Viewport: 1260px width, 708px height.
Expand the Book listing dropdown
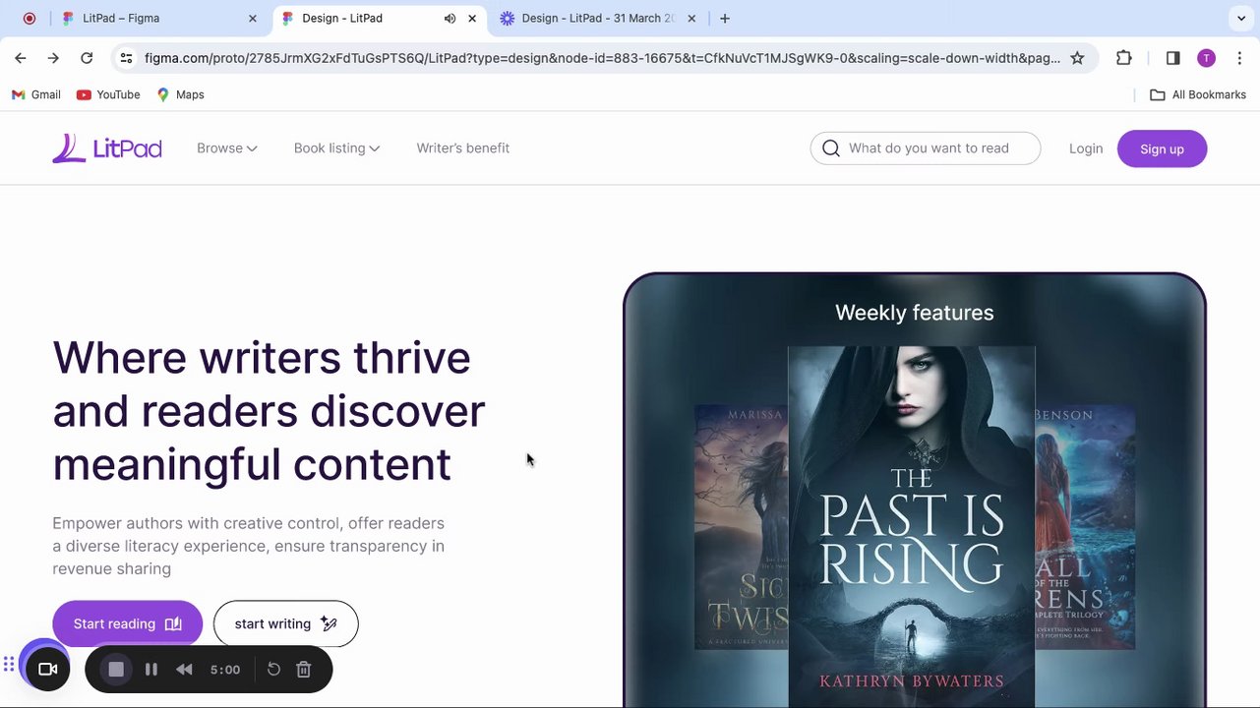pos(336,148)
